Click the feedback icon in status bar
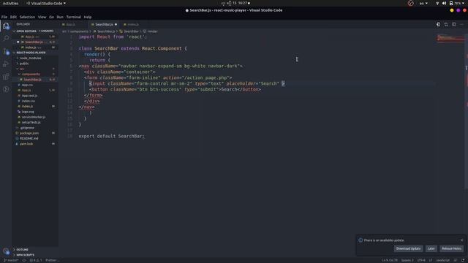 456,260
